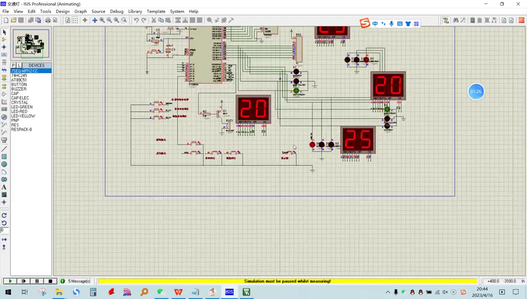
Task: Click the Print icon in toolbar
Action: click(x=48, y=20)
